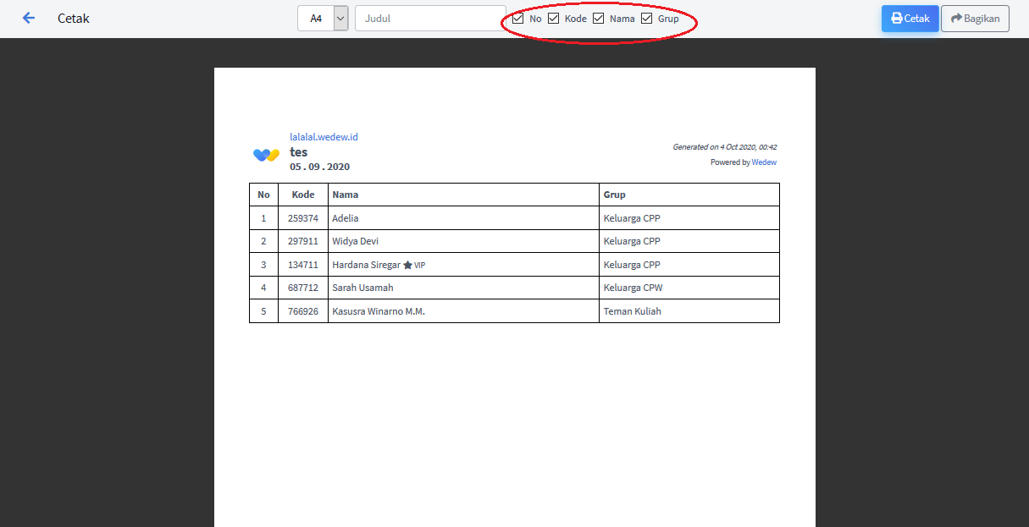Click the Teman Kuliah group cell
1029x527 pixels.
pyautogui.click(x=689, y=311)
